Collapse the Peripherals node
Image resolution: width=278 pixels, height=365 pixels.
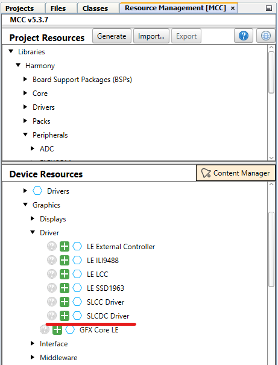point(25,135)
